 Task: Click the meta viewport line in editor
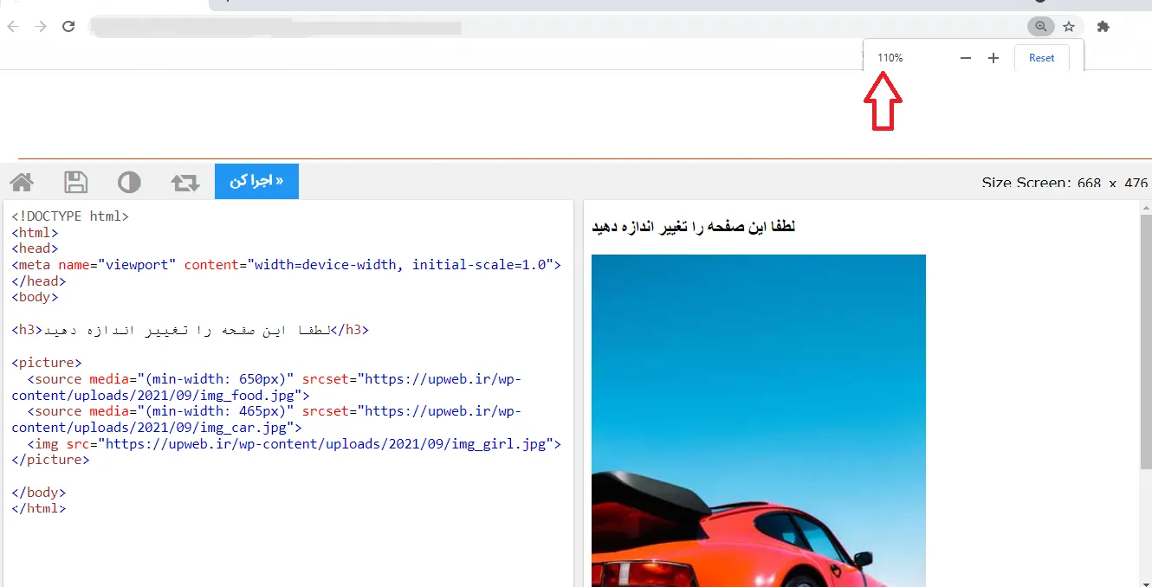[x=286, y=265]
